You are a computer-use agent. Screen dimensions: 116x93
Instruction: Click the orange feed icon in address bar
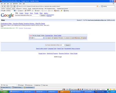click(97, 6)
